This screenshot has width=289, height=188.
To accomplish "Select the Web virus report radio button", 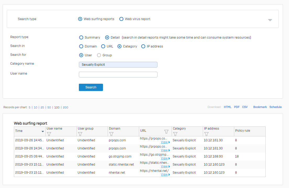I will (x=121, y=19).
